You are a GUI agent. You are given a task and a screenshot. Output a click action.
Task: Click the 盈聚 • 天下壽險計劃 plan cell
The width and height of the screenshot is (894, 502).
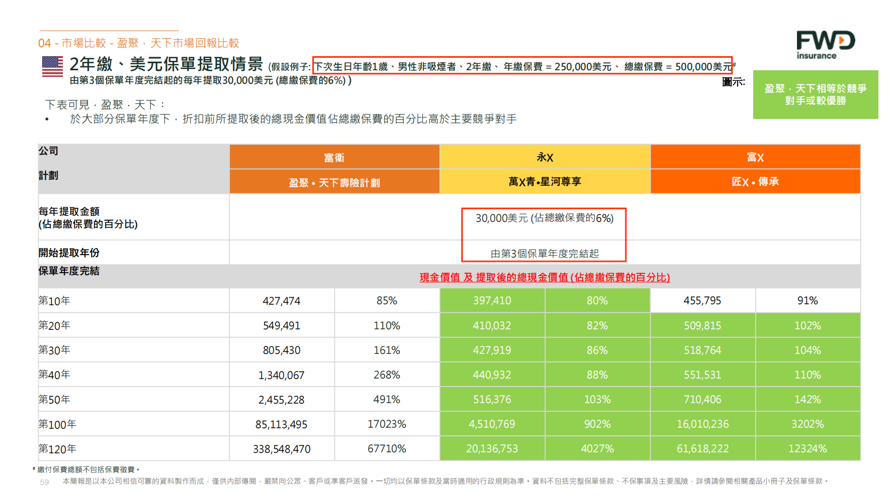[334, 182]
